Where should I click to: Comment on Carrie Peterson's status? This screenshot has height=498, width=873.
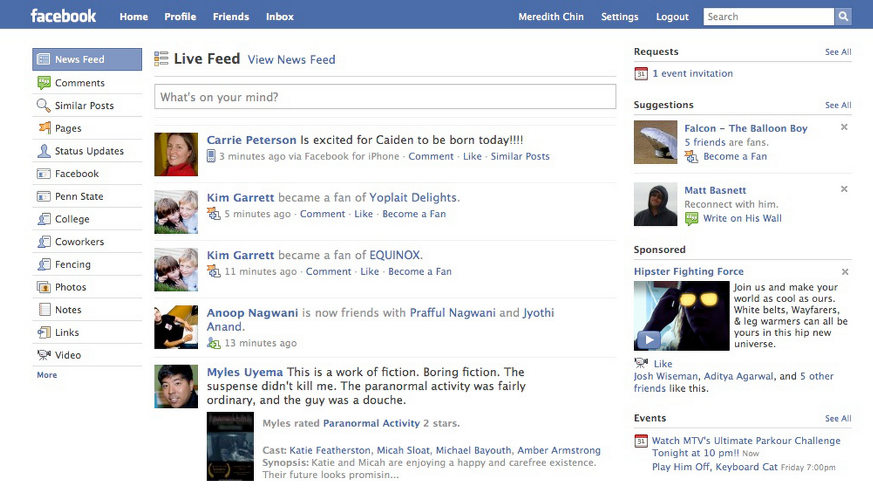[431, 157]
